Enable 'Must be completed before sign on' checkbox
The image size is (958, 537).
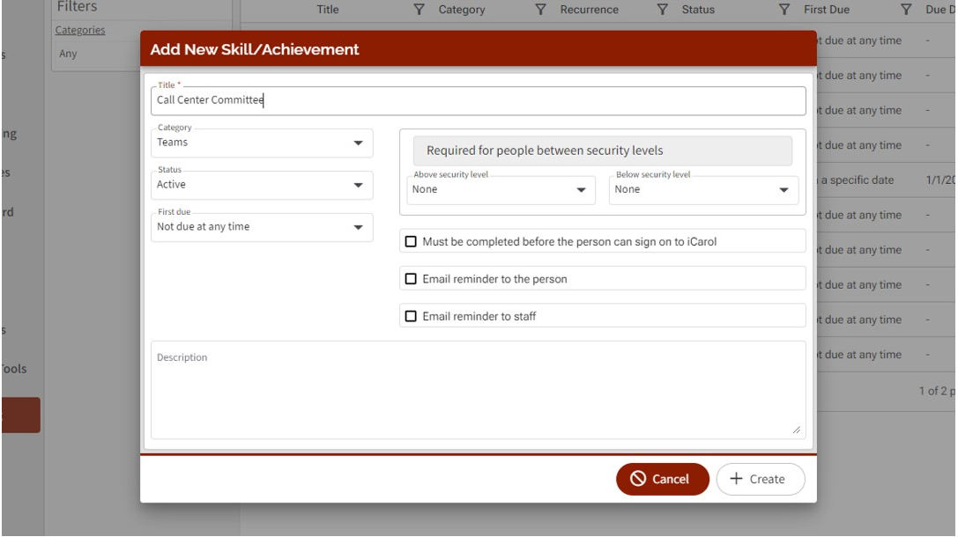(411, 241)
